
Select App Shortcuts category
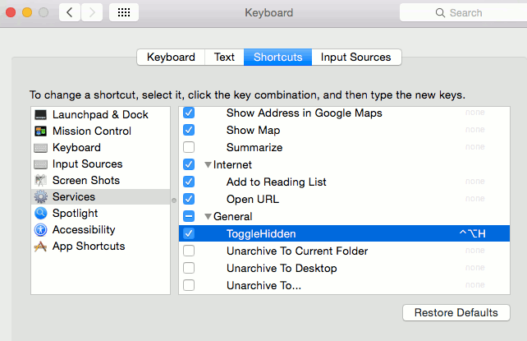coord(100,247)
